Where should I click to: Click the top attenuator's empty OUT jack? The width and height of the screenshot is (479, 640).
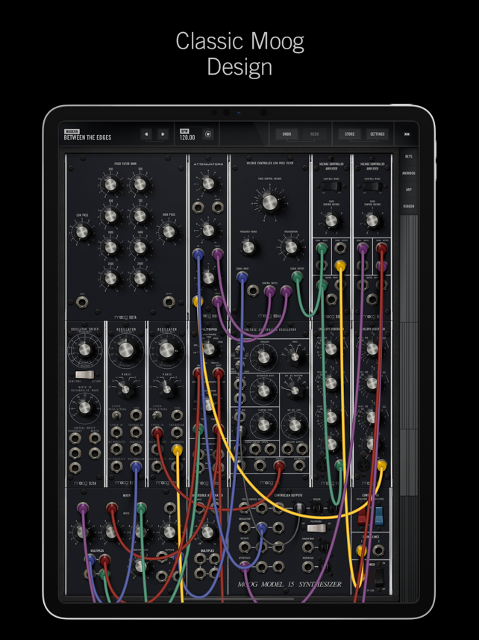pos(218,208)
